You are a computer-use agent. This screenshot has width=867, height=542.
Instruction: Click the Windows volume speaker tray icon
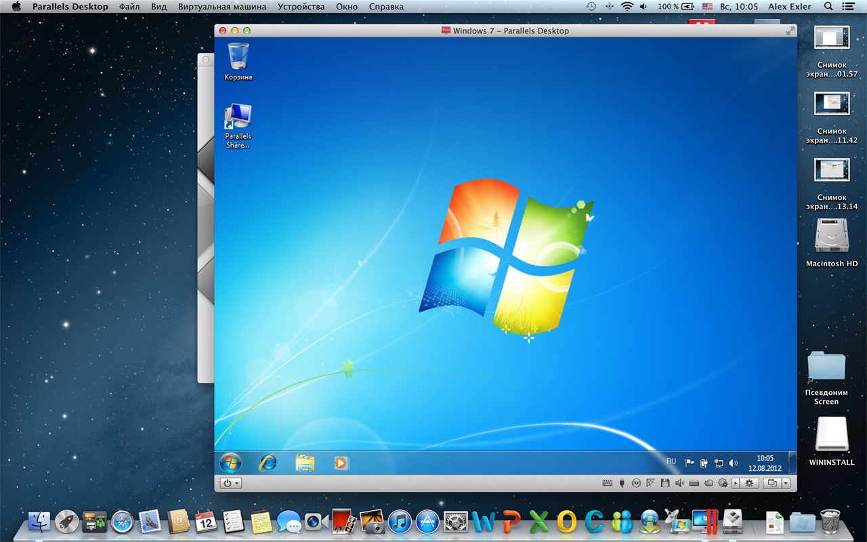(733, 463)
